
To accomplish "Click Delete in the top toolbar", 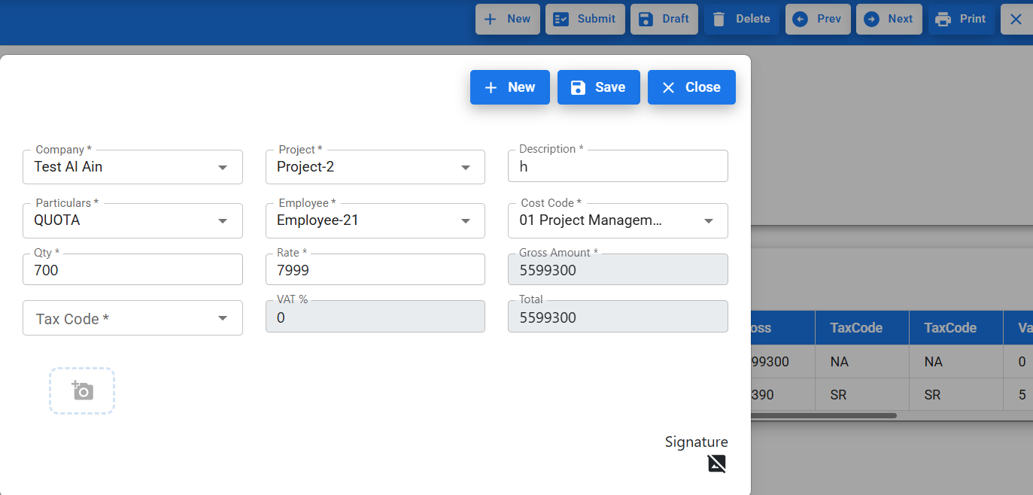I will 741,20.
